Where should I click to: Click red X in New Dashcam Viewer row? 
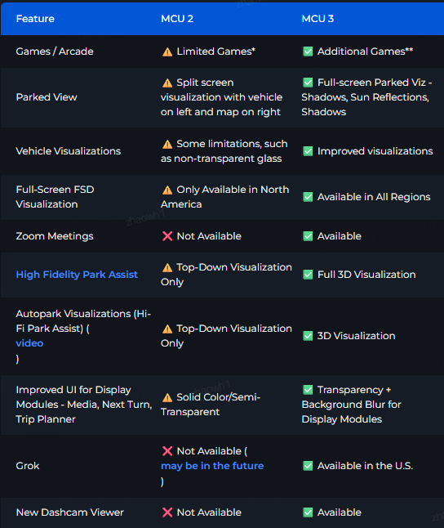coord(167,512)
